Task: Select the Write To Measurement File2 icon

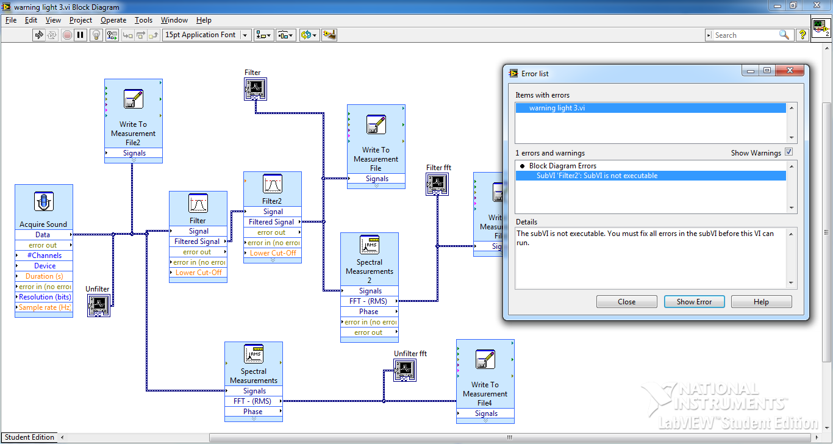Action: click(x=133, y=99)
